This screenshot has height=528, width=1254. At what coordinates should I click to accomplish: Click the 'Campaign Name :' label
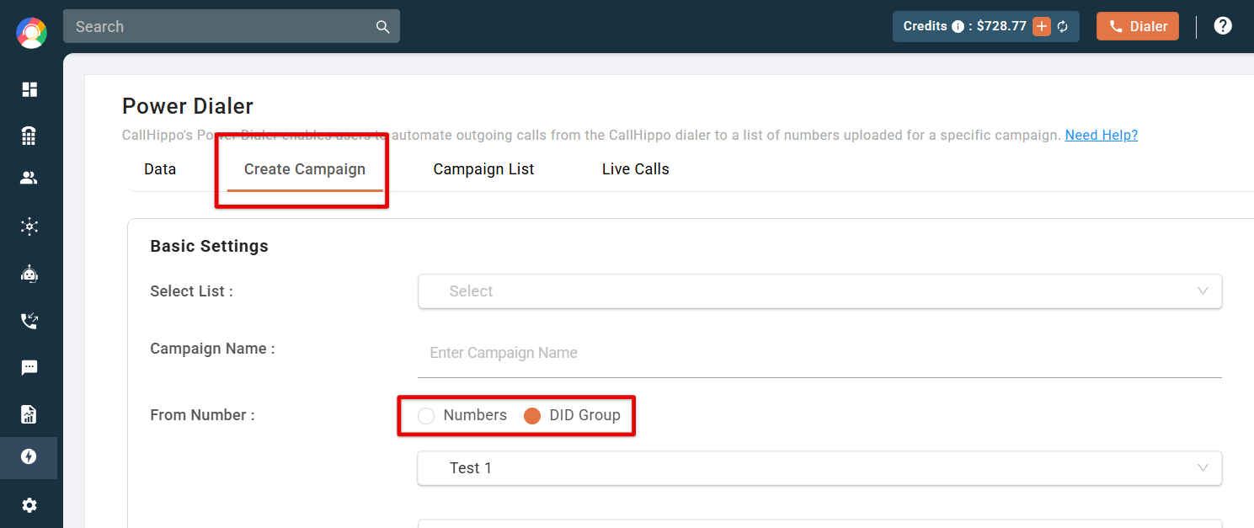tap(212, 349)
